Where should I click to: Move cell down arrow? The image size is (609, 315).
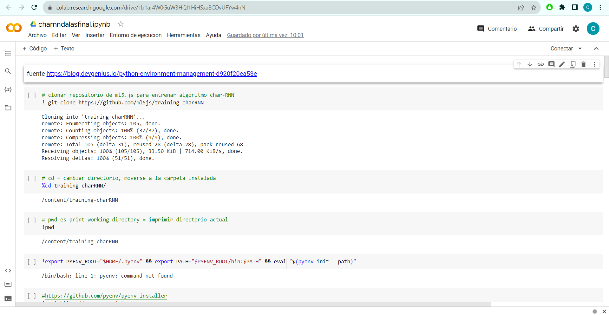[x=530, y=64]
